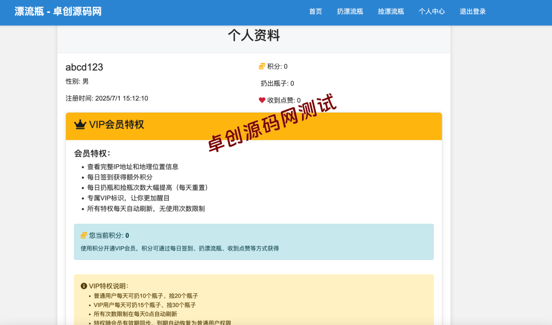Viewport: 552px width, 325px height.
Task: Click 普通用户每天可扔10个瓶子 line
Action: [146, 296]
